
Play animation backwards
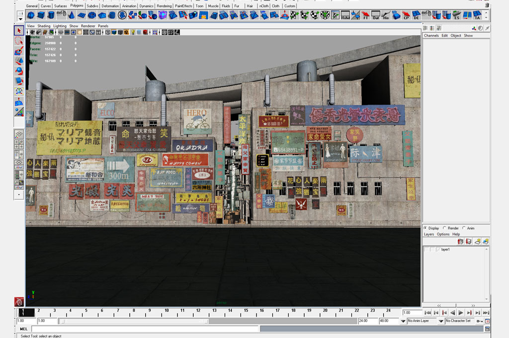point(452,313)
